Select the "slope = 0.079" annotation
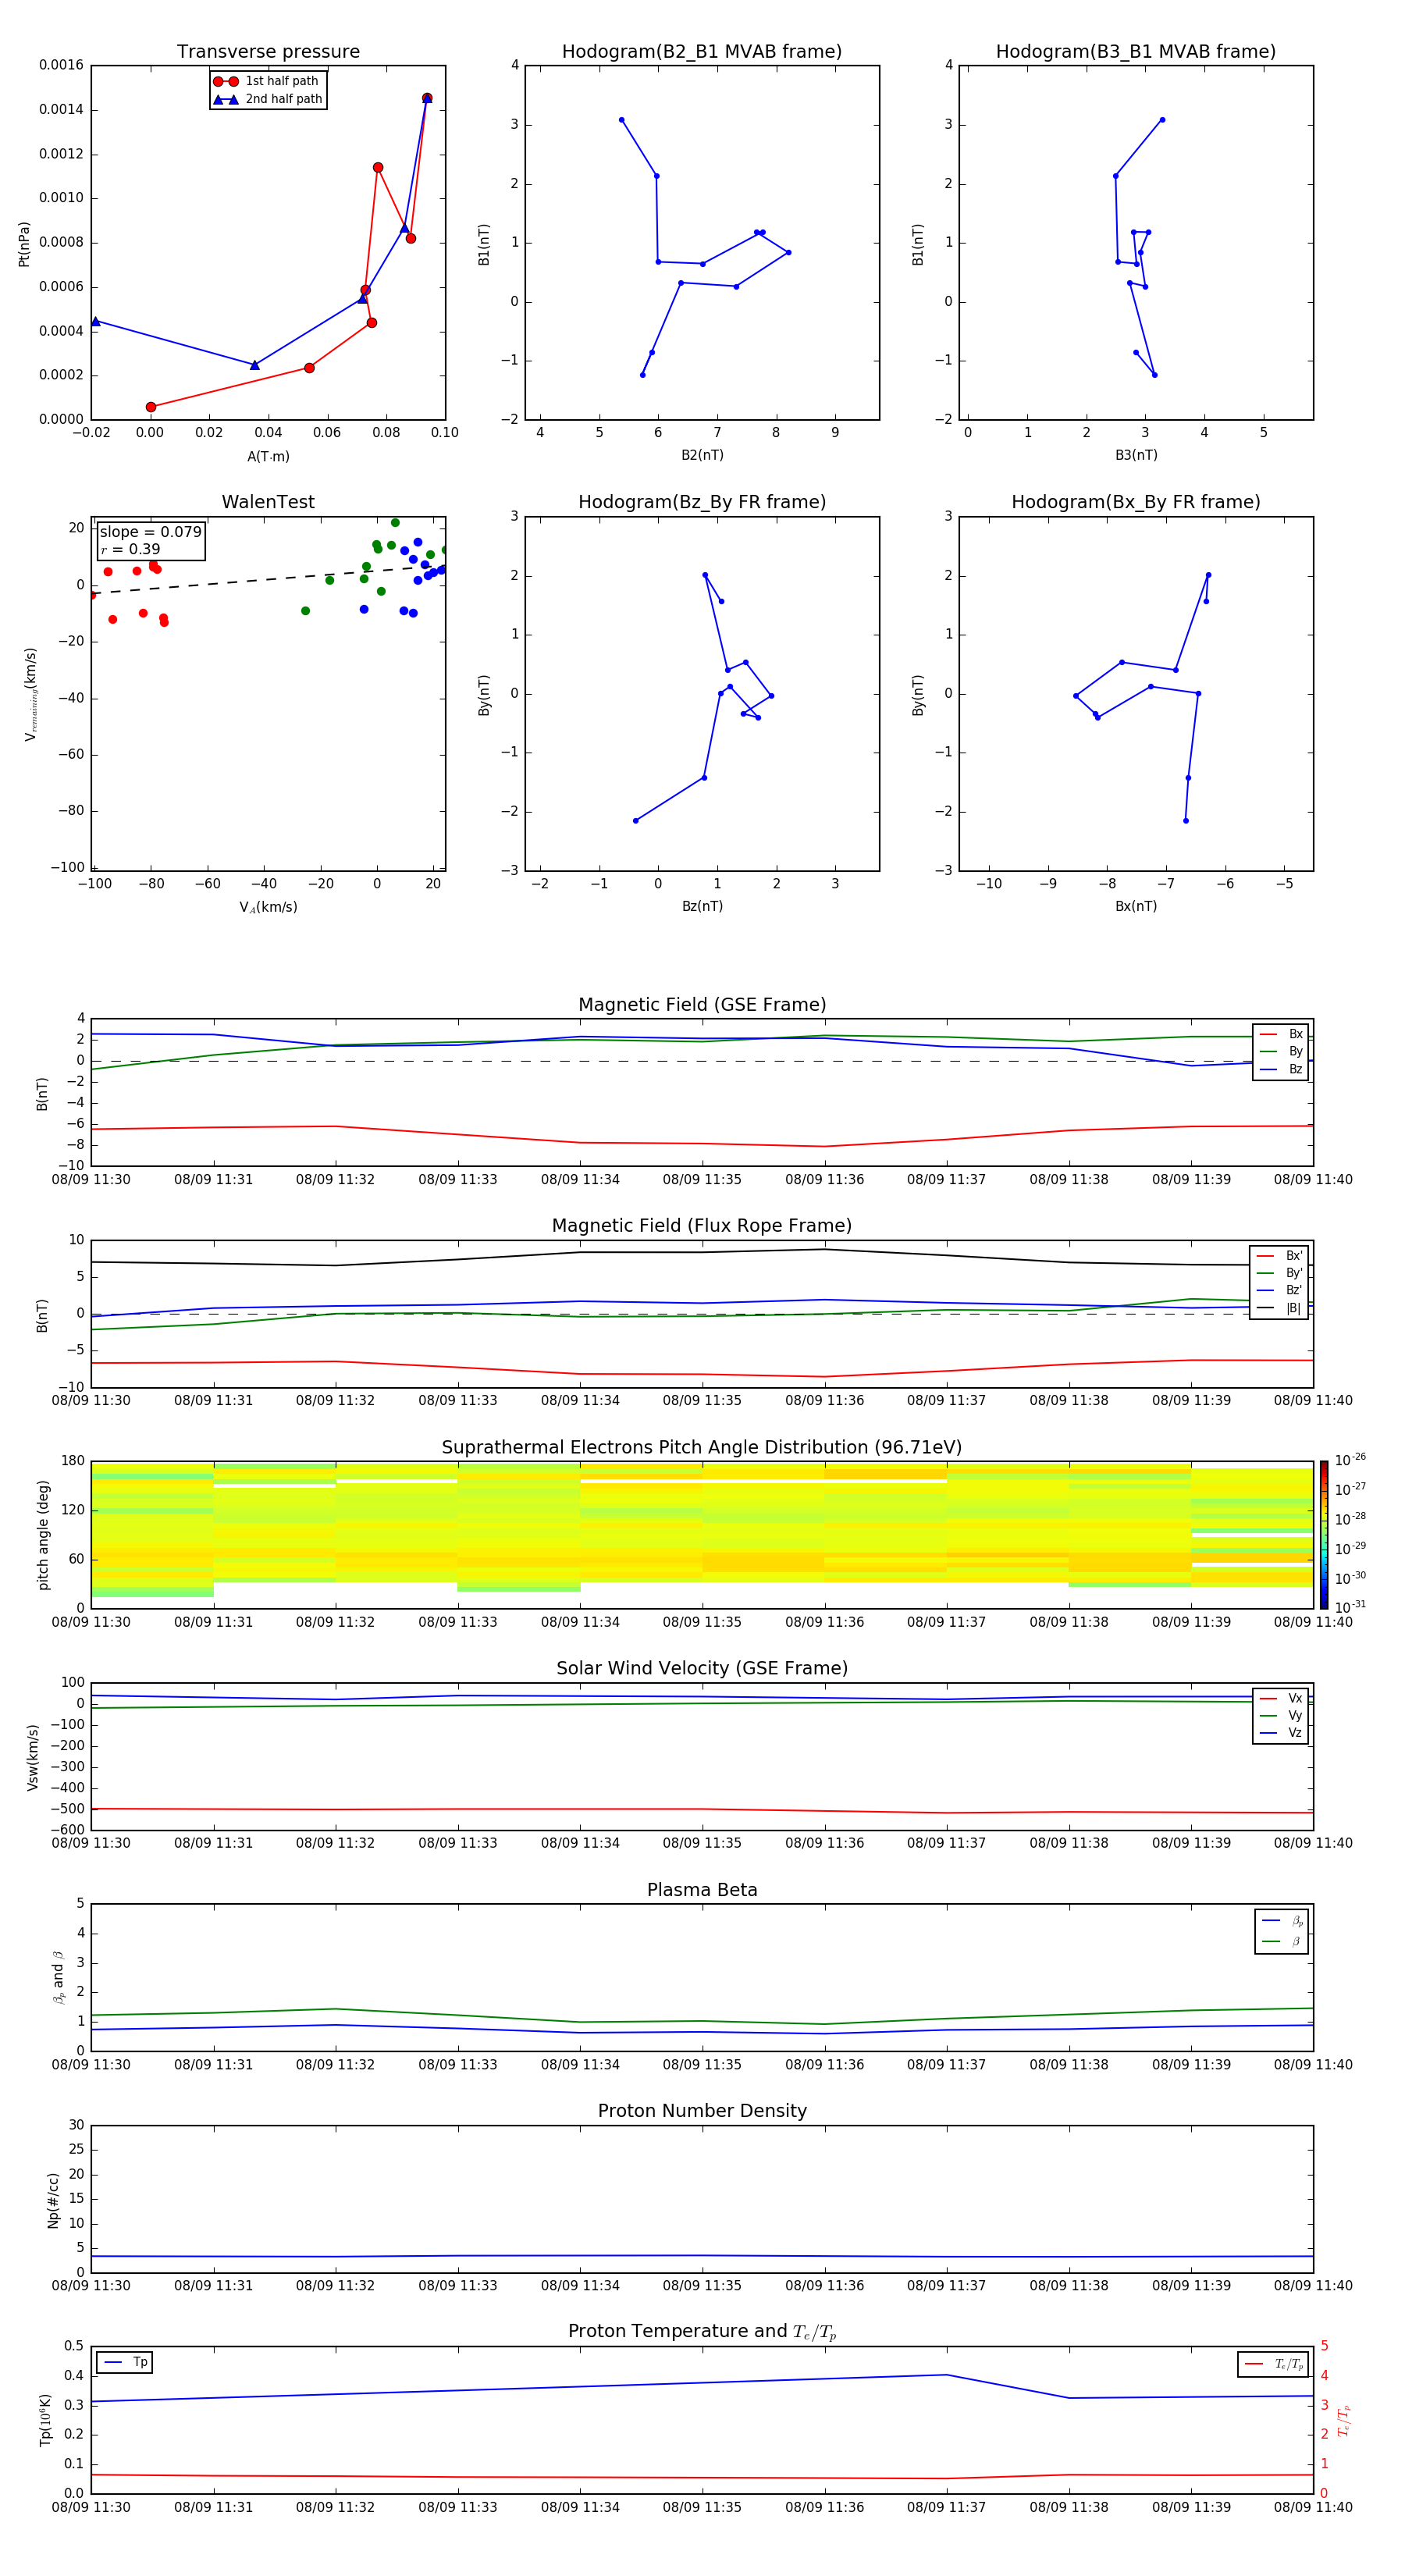This screenshot has height=2576, width=1405. pos(150,532)
